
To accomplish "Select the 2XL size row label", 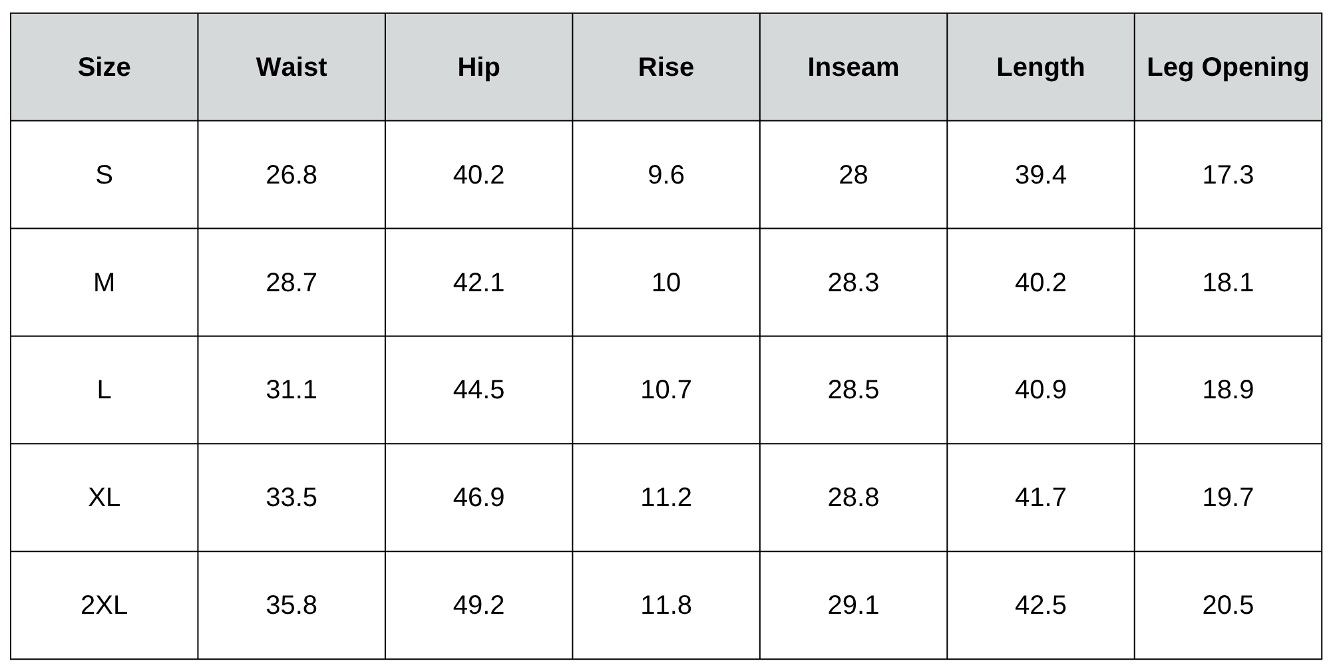I will pos(104,605).
